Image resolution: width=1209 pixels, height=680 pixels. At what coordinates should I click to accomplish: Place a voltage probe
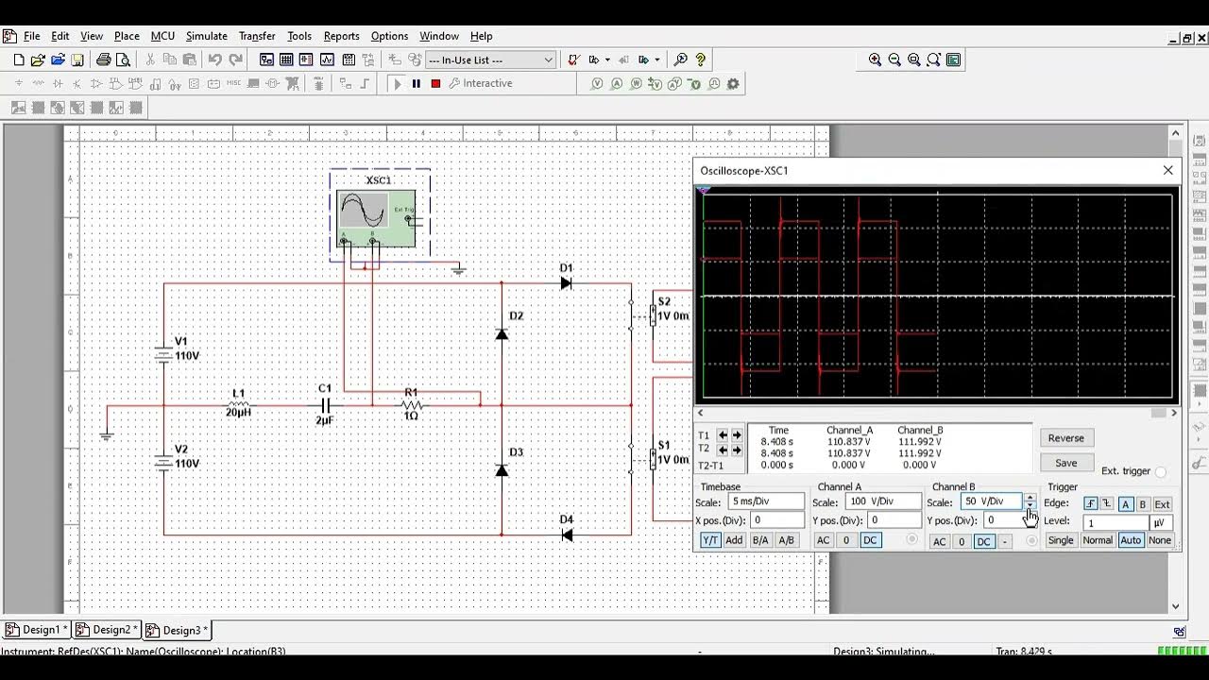pos(597,83)
